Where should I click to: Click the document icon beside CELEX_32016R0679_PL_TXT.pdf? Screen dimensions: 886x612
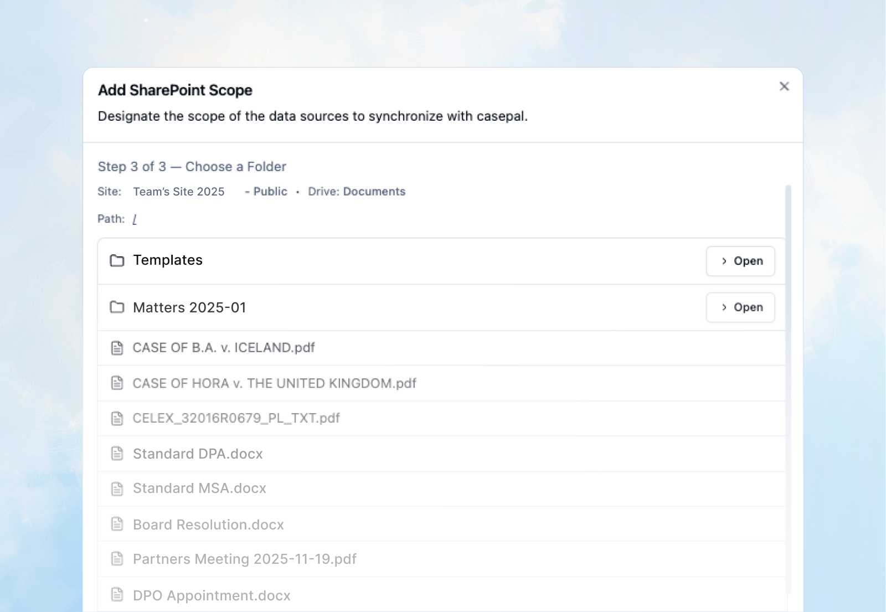coord(117,419)
